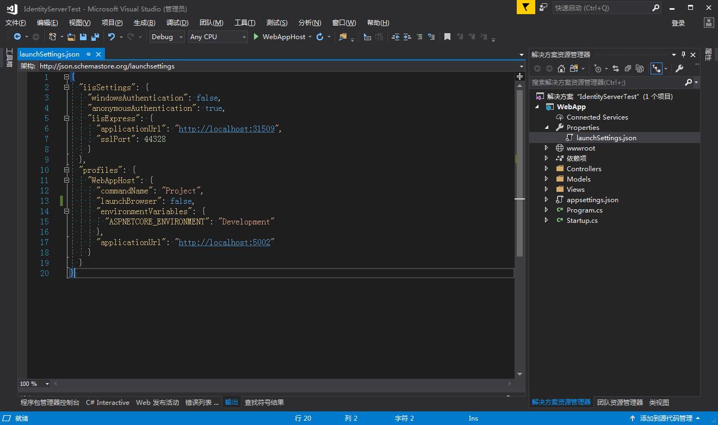This screenshot has height=425, width=718.
Task: Click the http://localhost:5002 link
Action: tap(224, 242)
